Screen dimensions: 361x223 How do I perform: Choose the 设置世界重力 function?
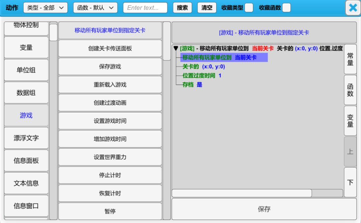[110, 157]
